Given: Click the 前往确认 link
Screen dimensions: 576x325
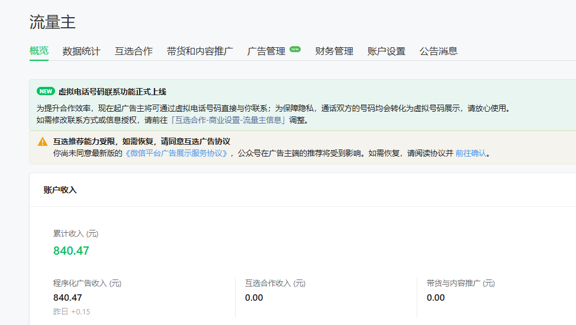Looking at the screenshot, I should pyautogui.click(x=471, y=153).
